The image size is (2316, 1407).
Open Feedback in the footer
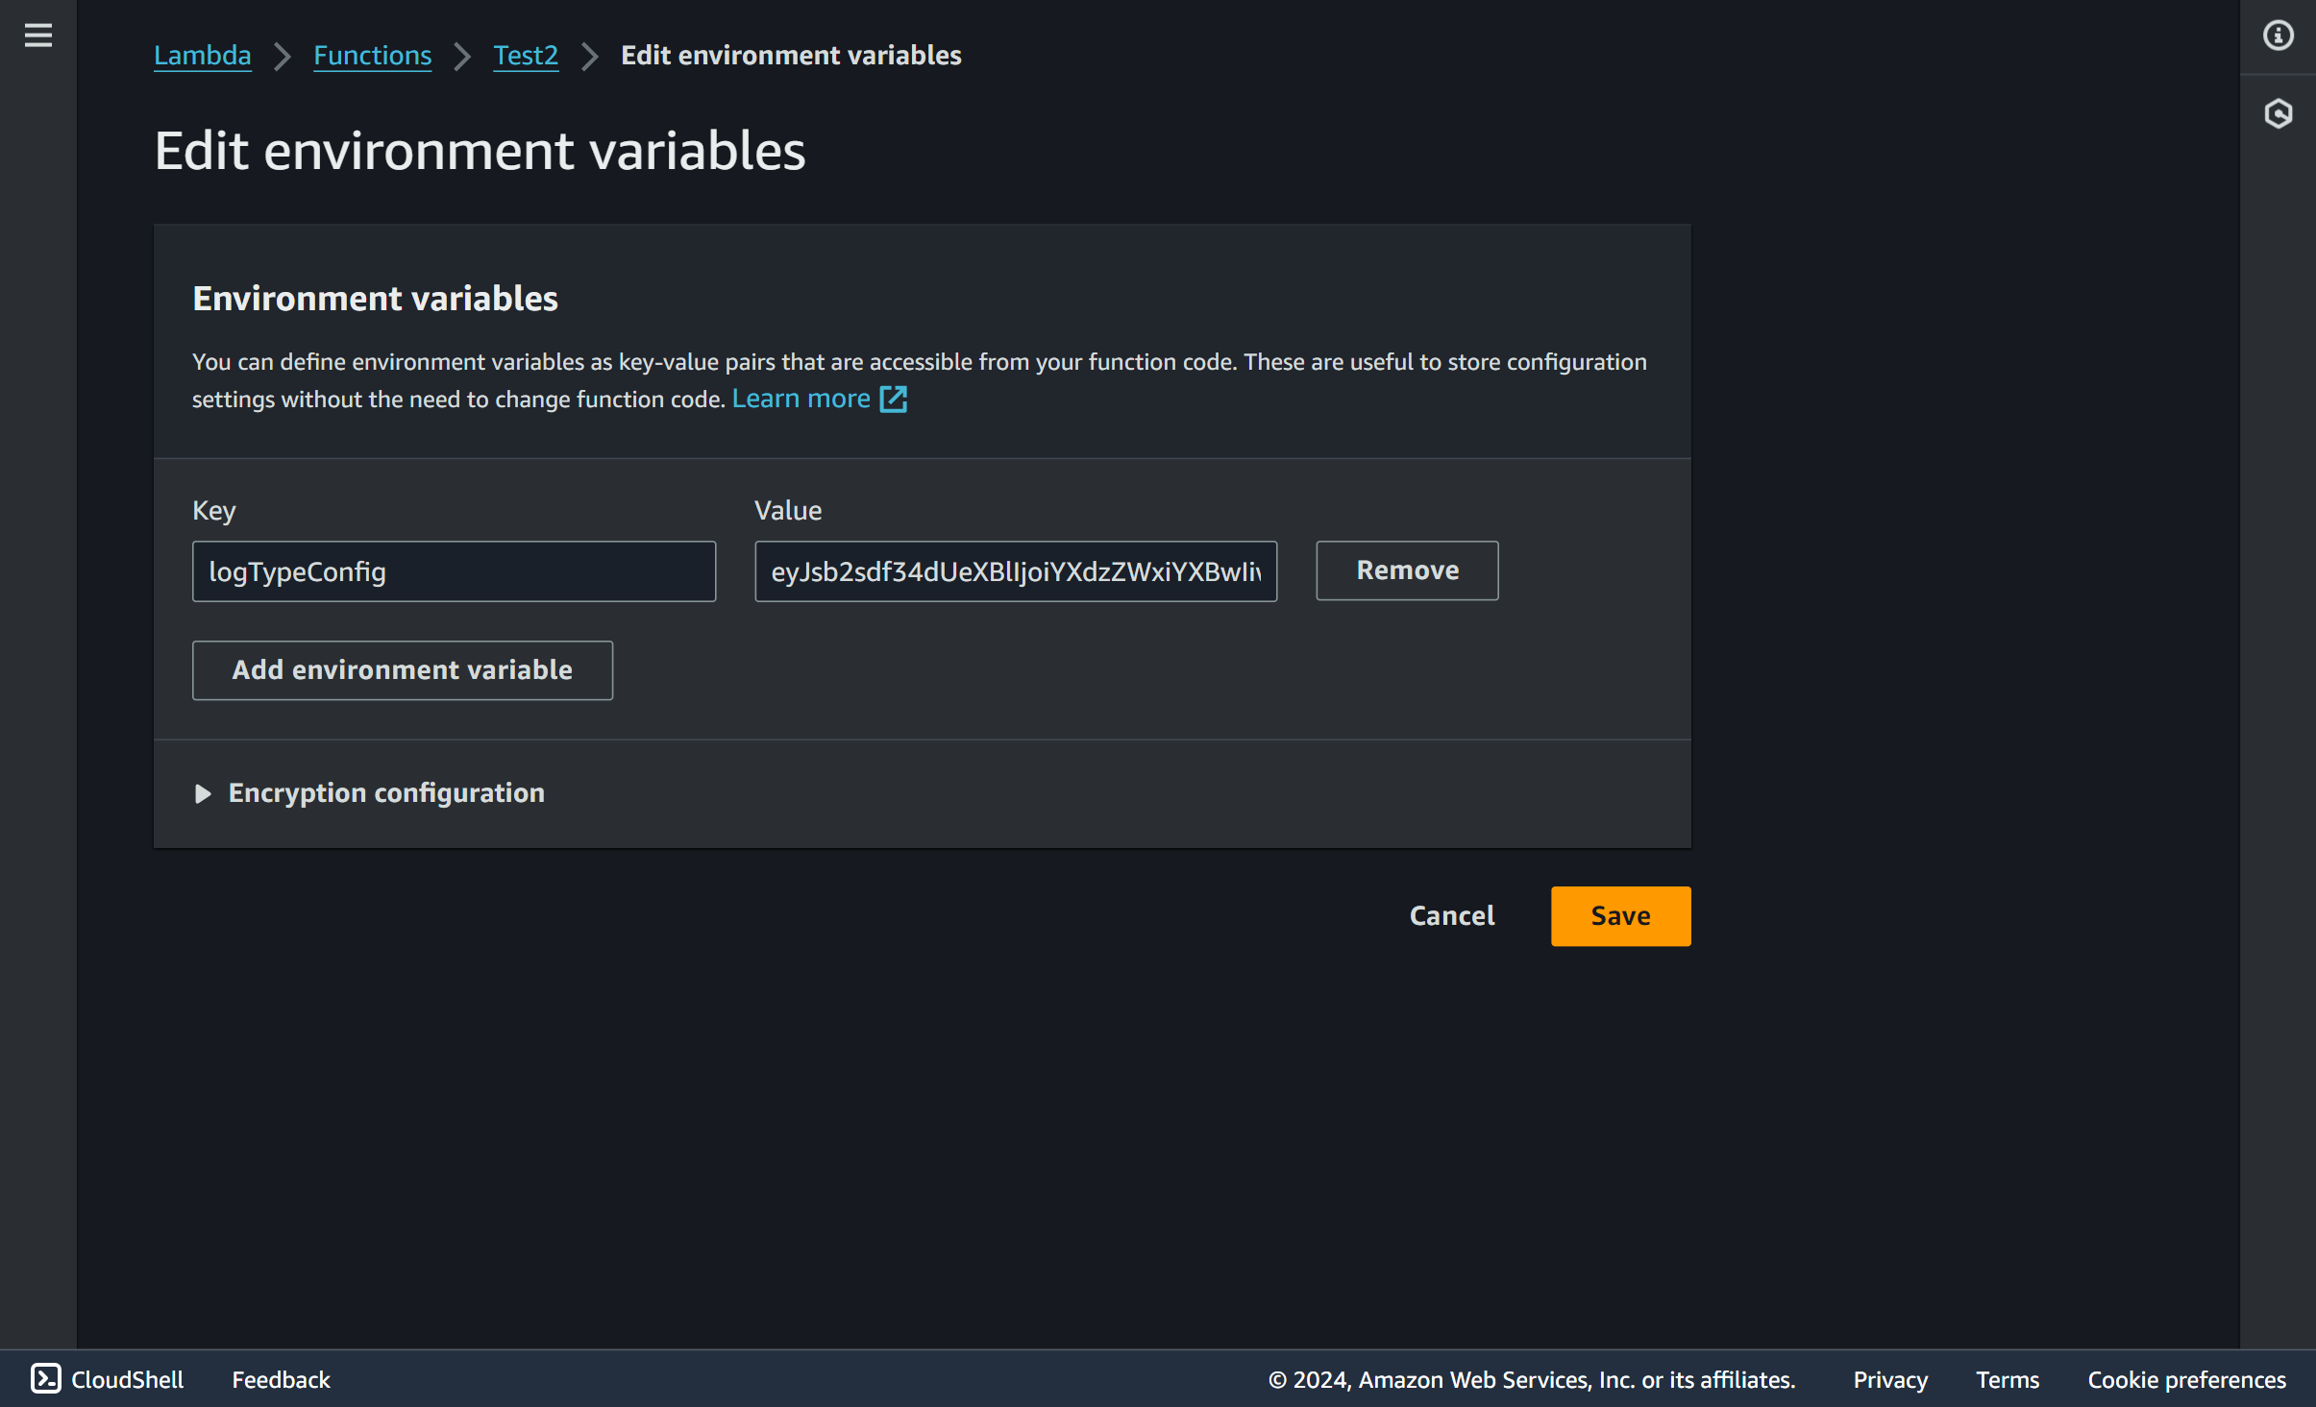pyautogui.click(x=281, y=1379)
